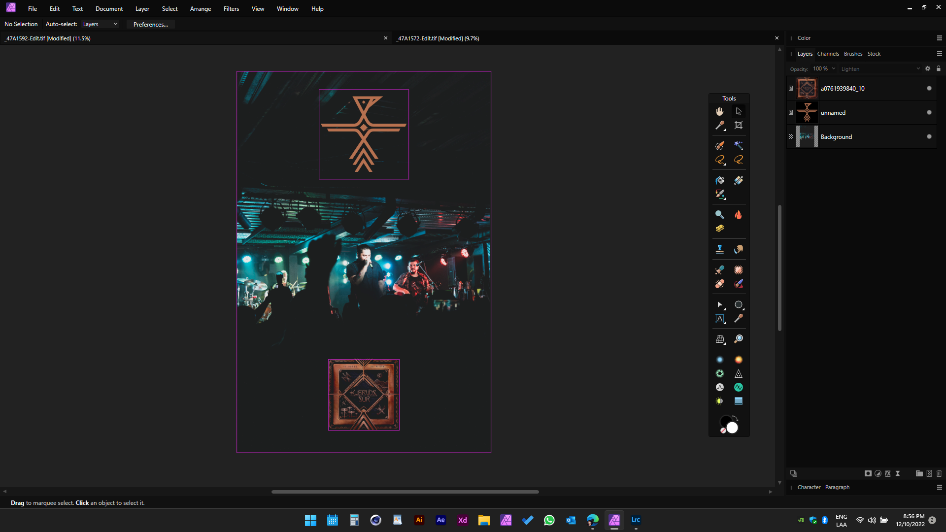Toggle visibility of unnamed layer

tap(929, 112)
